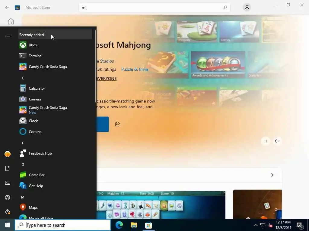Go to Store Home tab

click(11, 21)
